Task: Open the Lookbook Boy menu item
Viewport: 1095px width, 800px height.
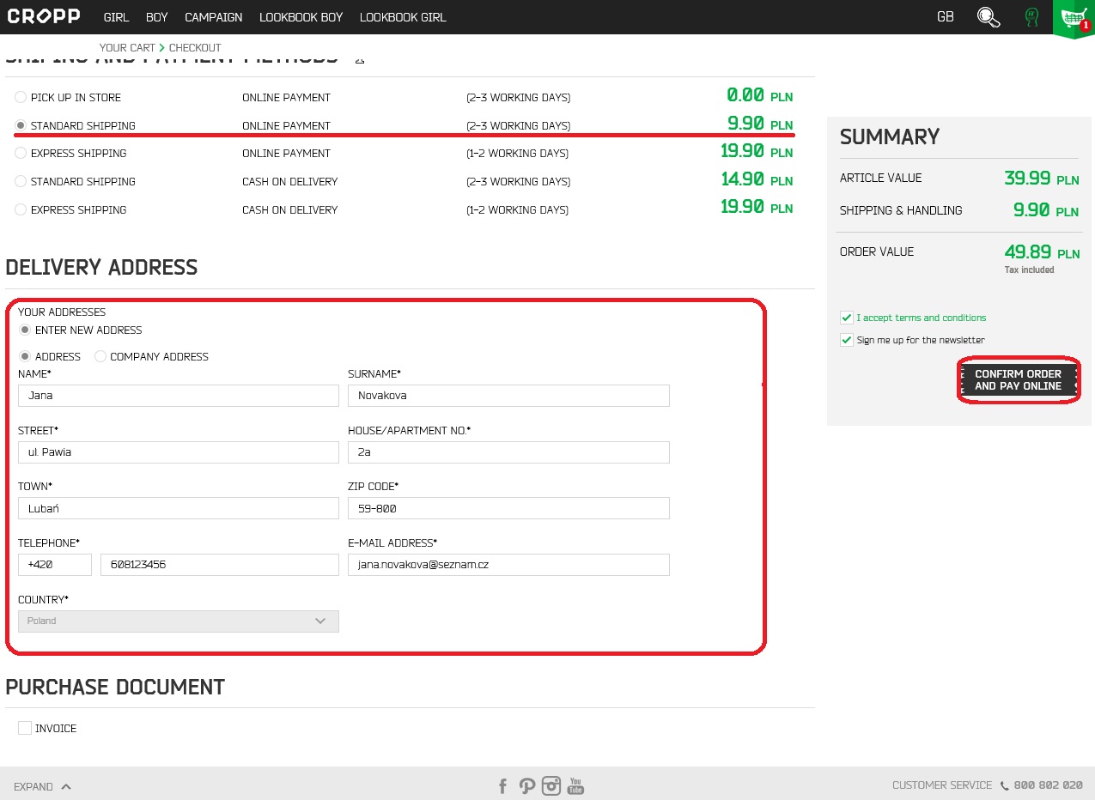Action: click(301, 17)
